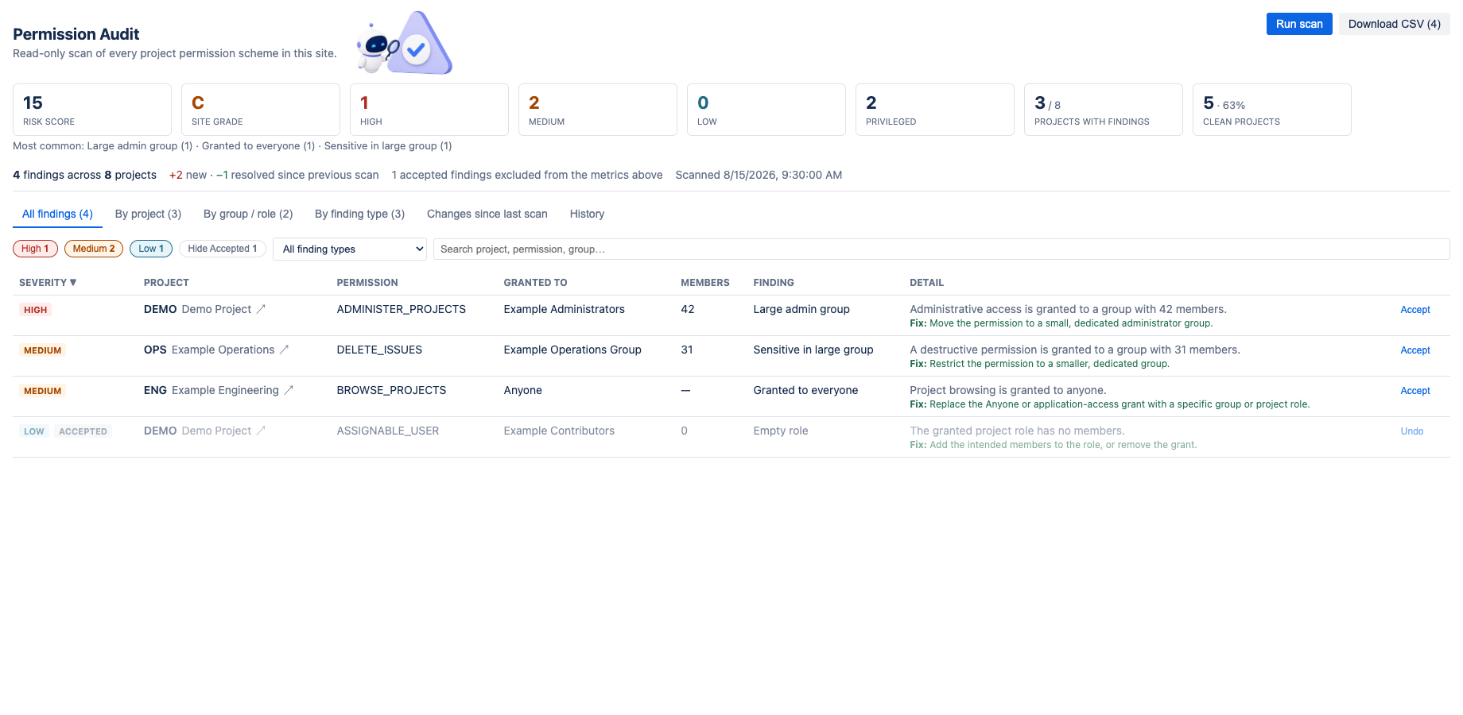The image size is (1463, 715).
Task: Click the Most common findings summary line
Action: 232,145
